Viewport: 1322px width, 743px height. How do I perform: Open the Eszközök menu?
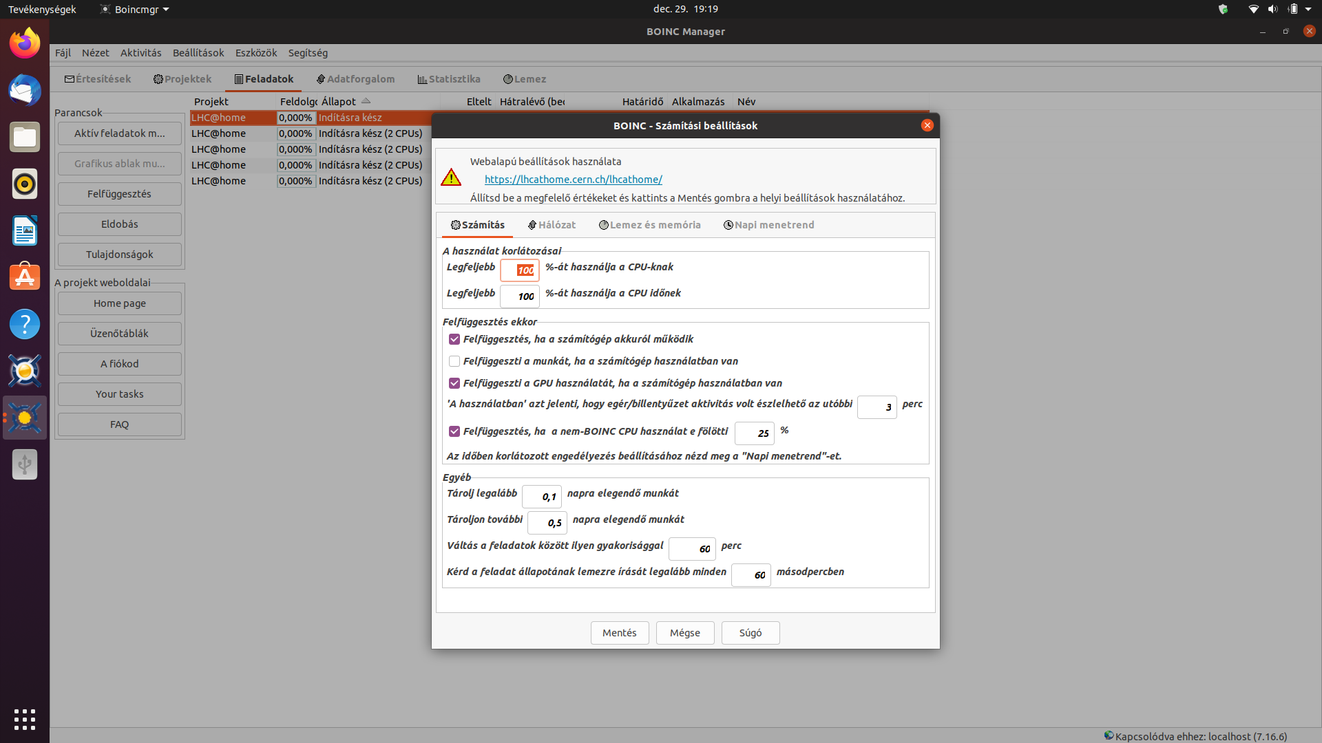coord(256,53)
